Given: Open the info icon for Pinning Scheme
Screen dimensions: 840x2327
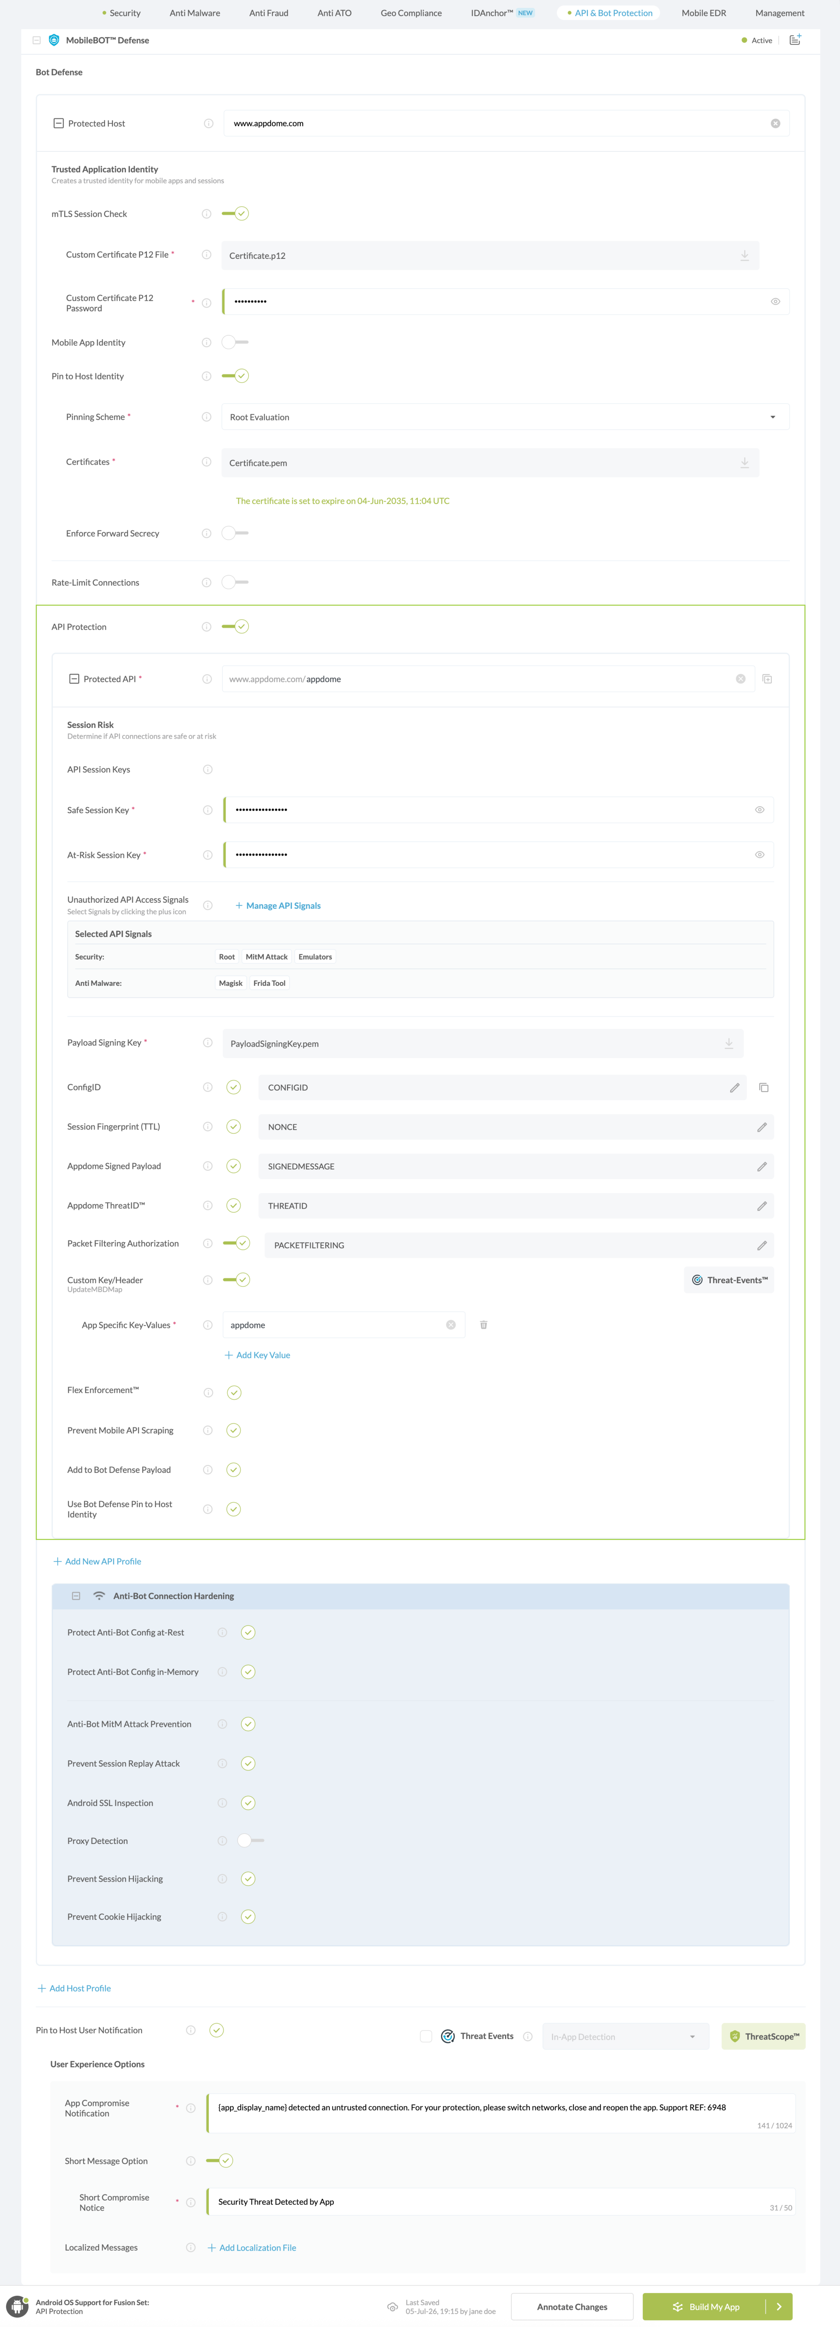Looking at the screenshot, I should pyautogui.click(x=207, y=417).
